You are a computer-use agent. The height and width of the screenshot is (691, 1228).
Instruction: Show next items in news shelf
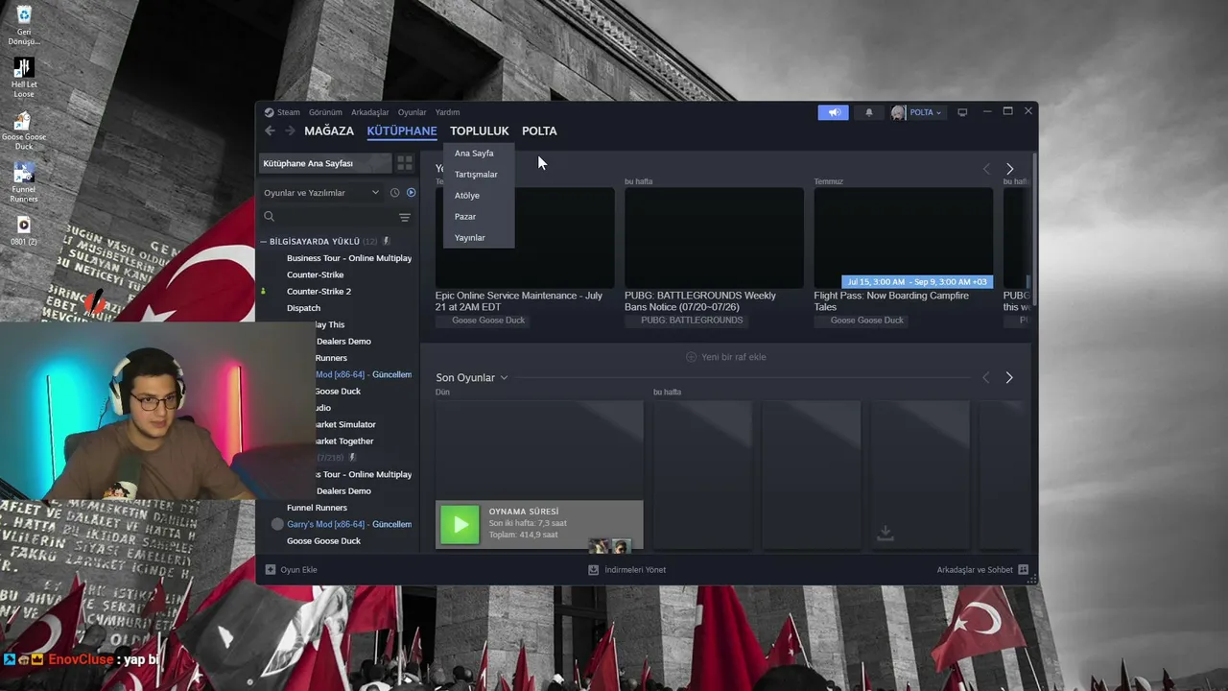point(1009,169)
